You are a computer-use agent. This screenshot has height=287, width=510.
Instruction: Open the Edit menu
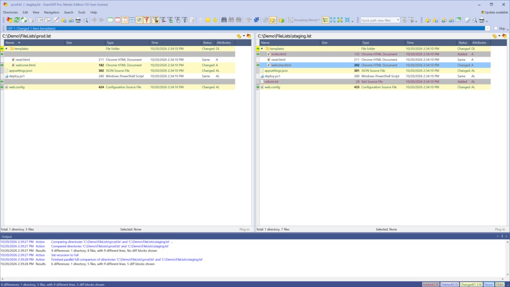(25, 12)
